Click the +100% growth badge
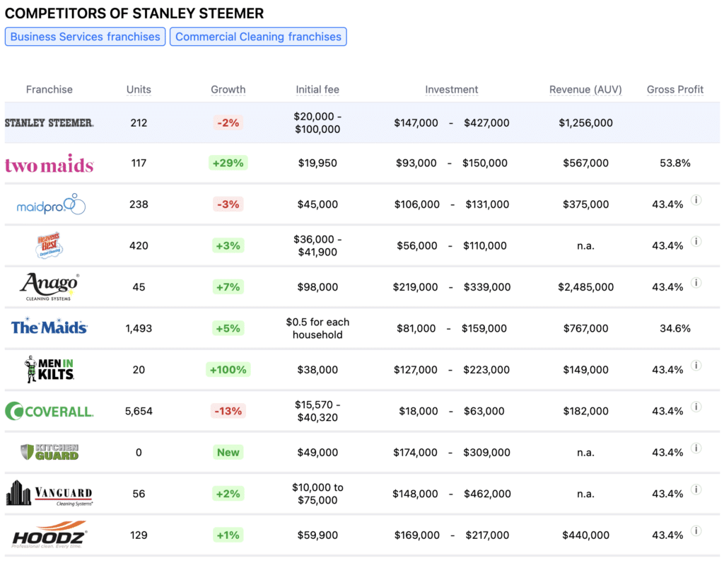Screen dimensions: 724x563 point(228,369)
